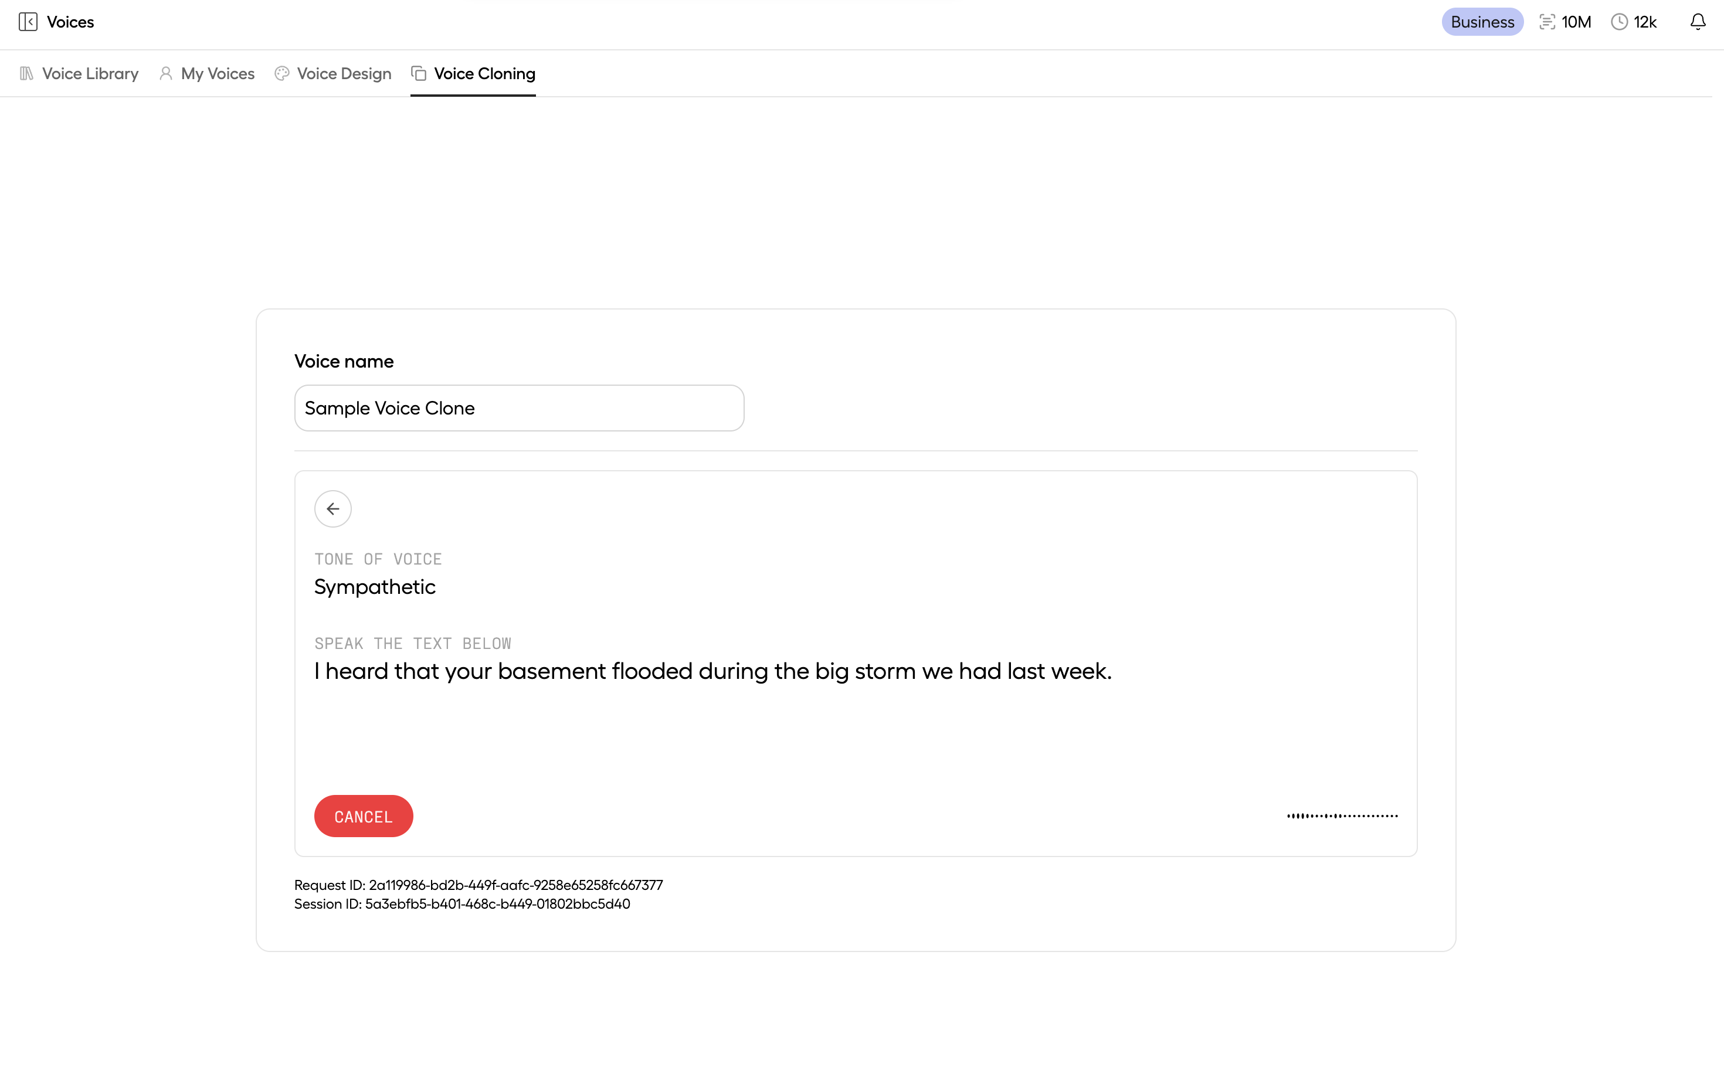Open the My Voices tab
Screen dimensions: 1724x1074
218,74
